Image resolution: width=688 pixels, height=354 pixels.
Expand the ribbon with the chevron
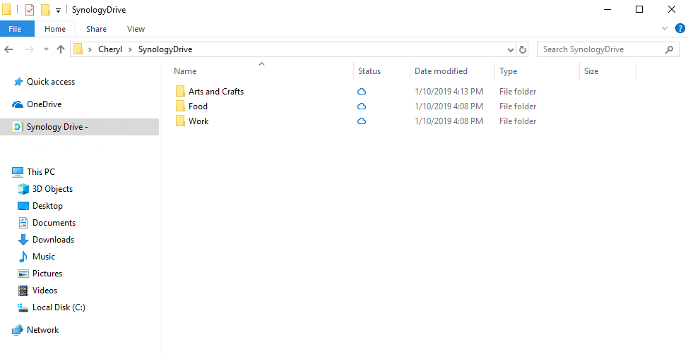(x=664, y=28)
